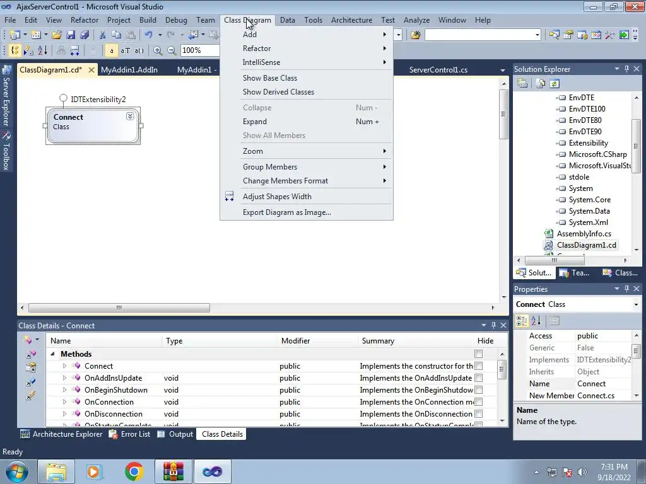Select the Display Name format 'a' icon
Screen dimensions: 646x484
[x=111, y=50]
